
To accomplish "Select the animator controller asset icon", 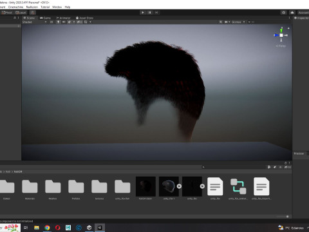I will [238, 186].
